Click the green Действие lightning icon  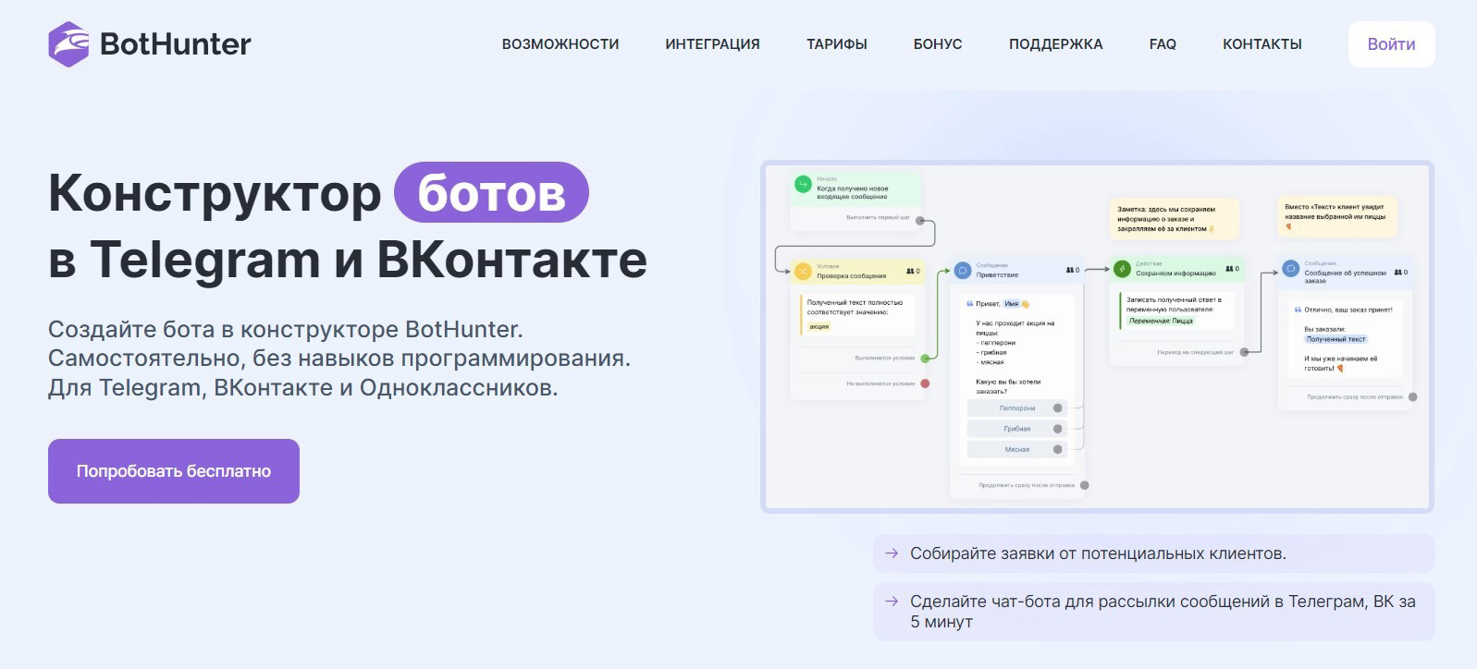pos(1122,270)
